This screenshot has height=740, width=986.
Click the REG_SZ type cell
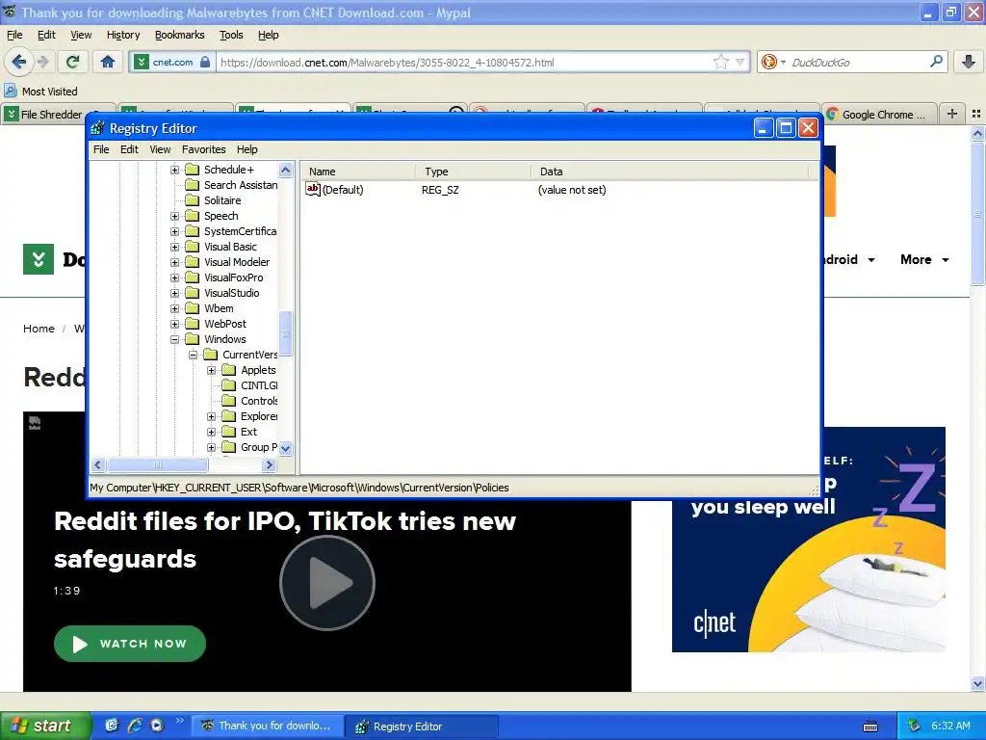[x=440, y=190]
